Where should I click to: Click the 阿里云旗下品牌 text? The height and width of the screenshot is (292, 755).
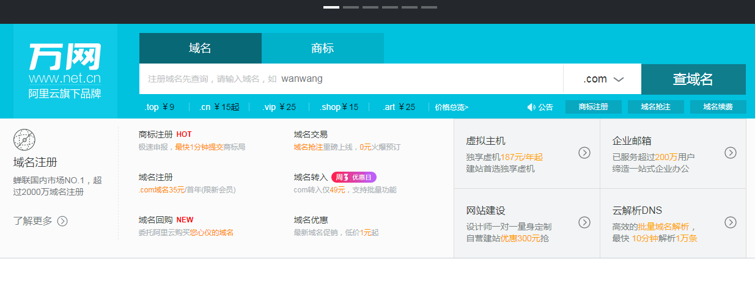tap(65, 94)
